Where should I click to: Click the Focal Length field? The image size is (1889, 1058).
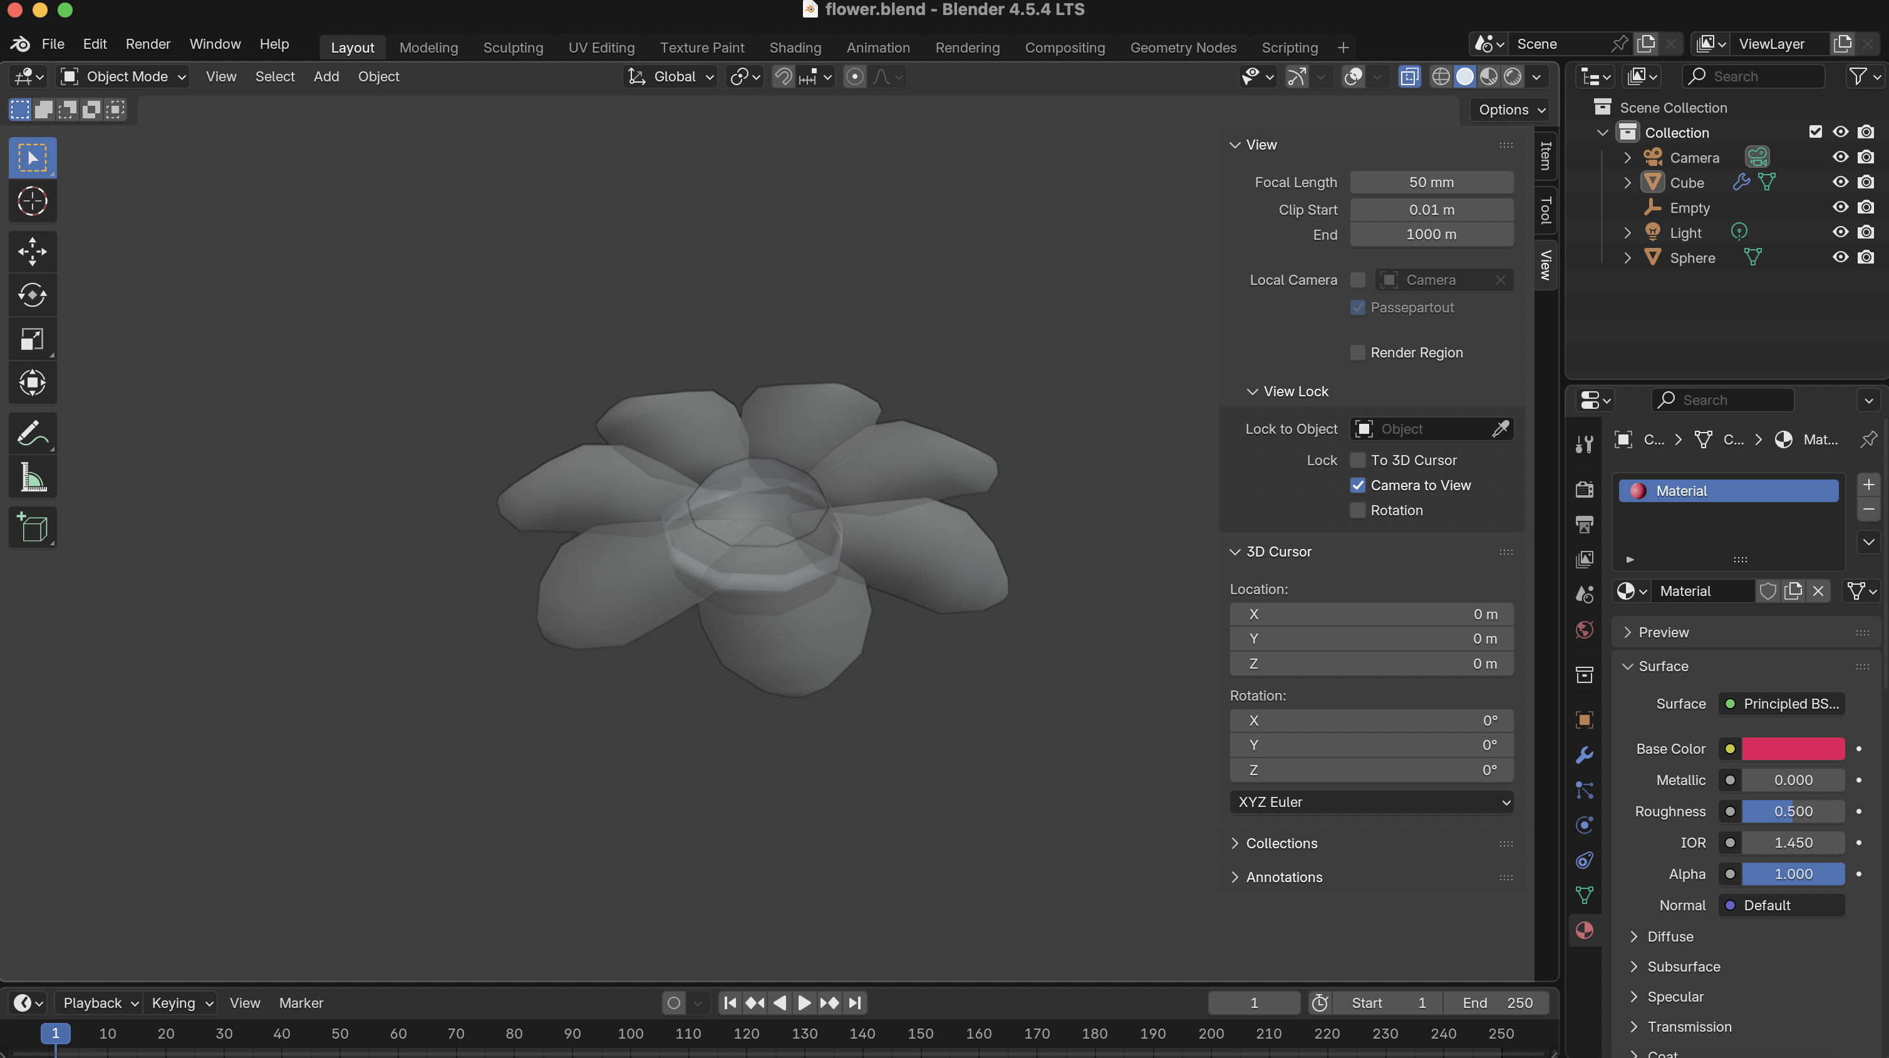pyautogui.click(x=1431, y=183)
